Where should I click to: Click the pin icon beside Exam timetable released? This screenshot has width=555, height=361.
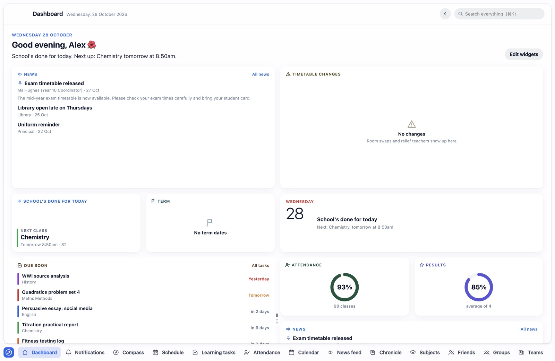[x=20, y=83]
